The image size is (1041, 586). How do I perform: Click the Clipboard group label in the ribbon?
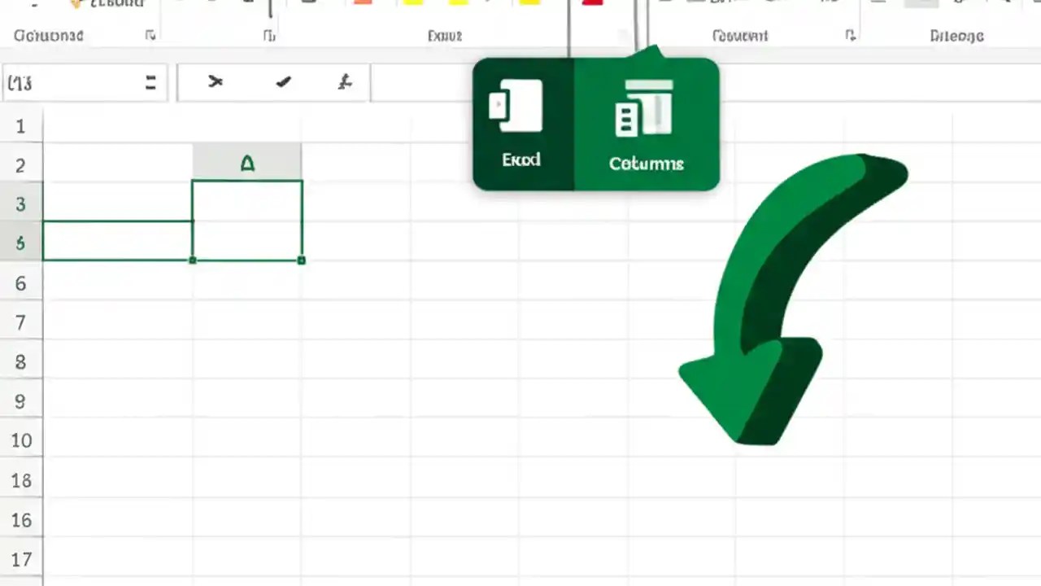[x=49, y=36]
